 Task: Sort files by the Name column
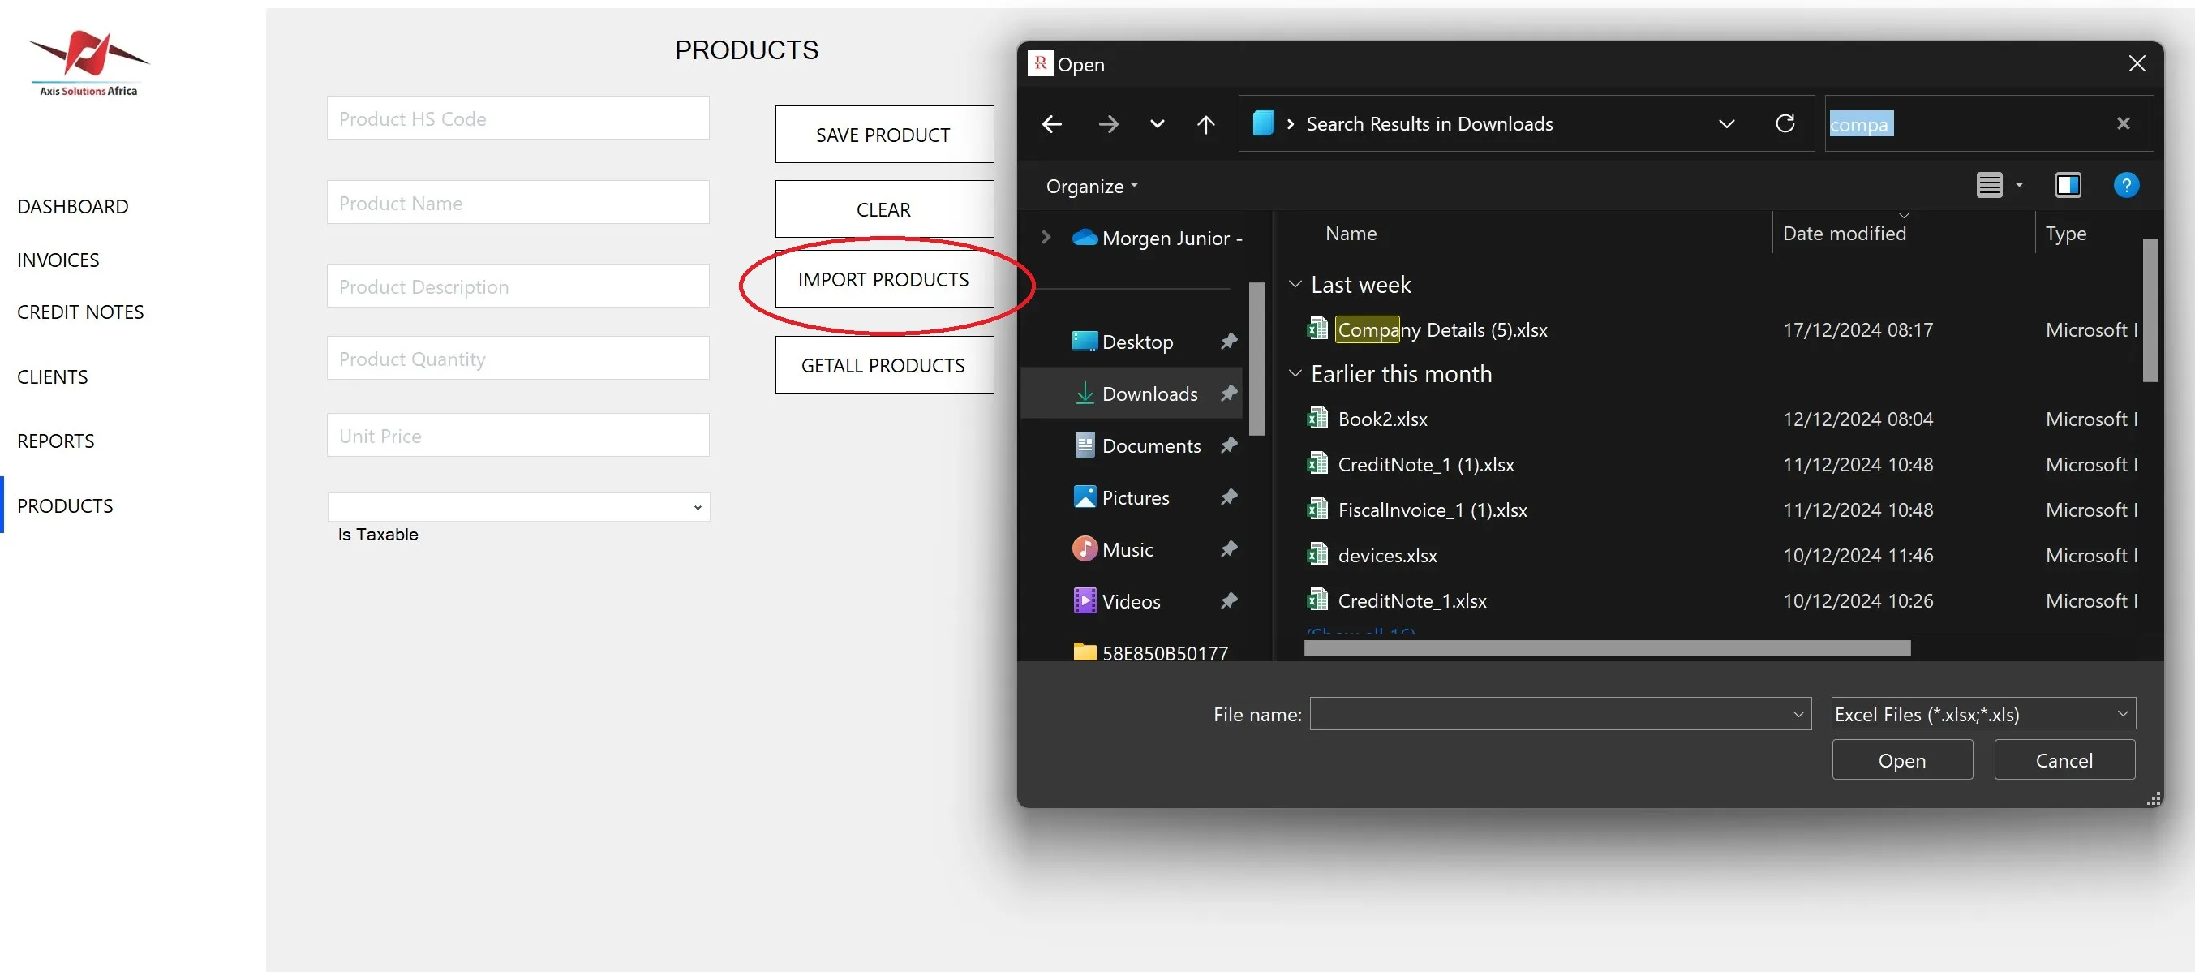tap(1351, 234)
